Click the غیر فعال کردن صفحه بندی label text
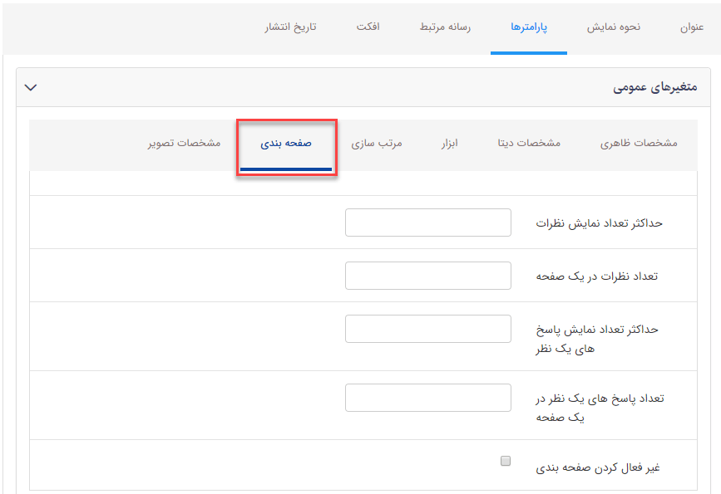The height and width of the screenshot is (494, 721). 597,467
